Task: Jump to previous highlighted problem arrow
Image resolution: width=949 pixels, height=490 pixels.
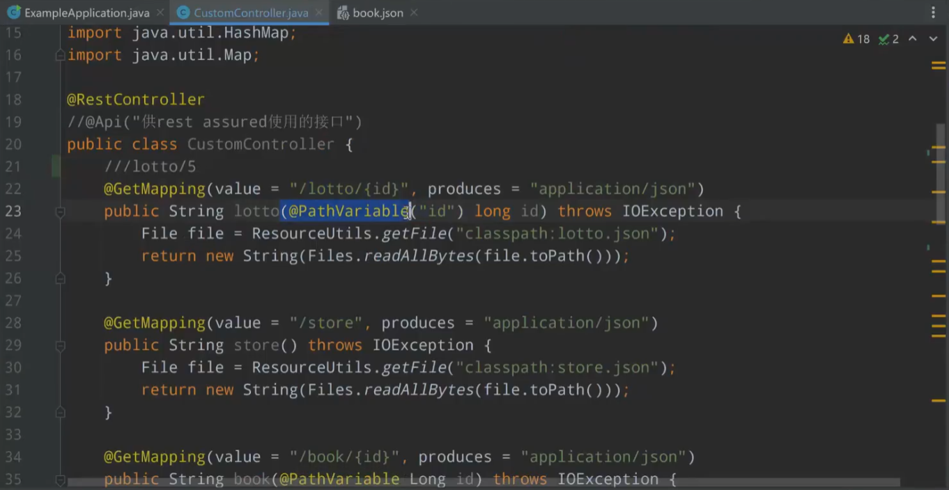Action: (912, 39)
